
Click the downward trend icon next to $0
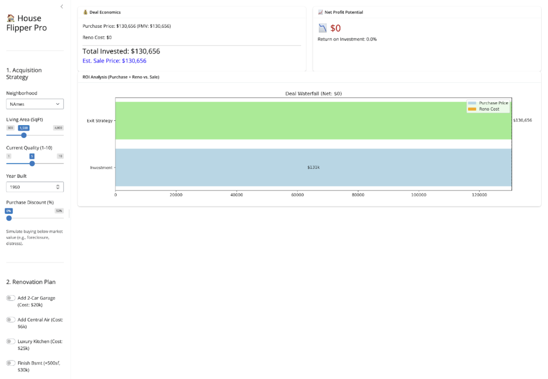point(322,28)
